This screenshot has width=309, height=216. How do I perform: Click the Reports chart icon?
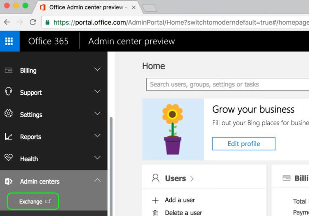(x=9, y=137)
